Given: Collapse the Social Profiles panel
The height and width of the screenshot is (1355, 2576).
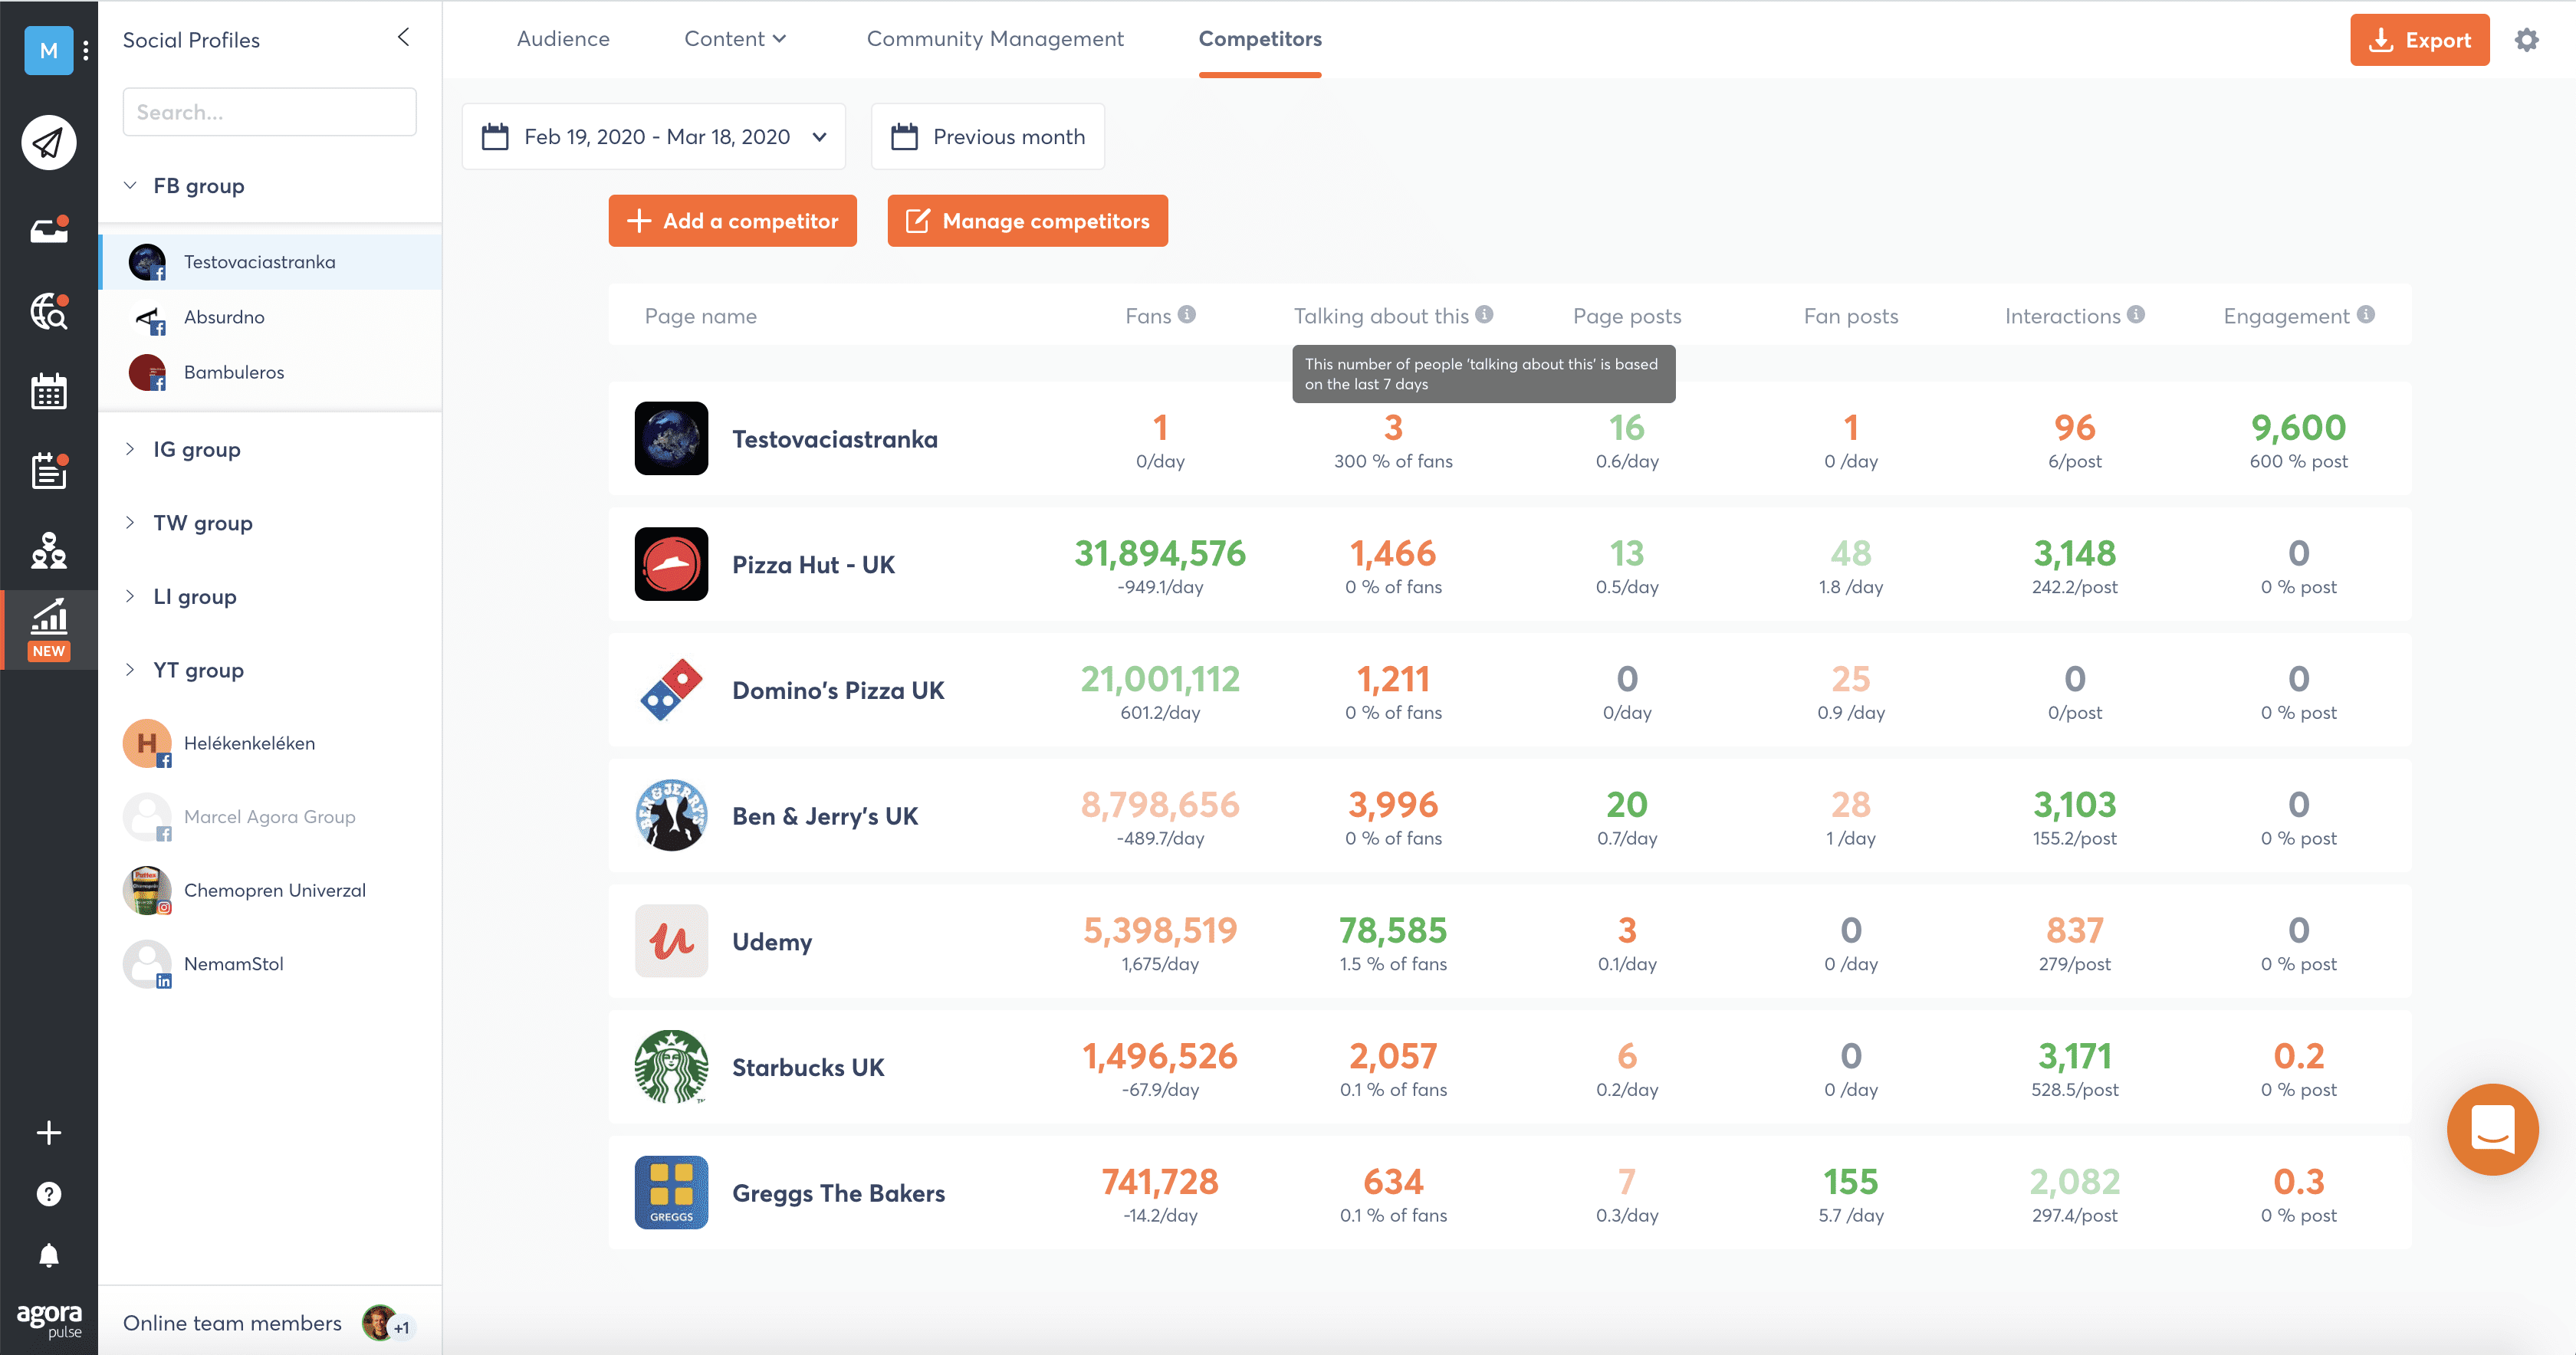Looking at the screenshot, I should (404, 38).
